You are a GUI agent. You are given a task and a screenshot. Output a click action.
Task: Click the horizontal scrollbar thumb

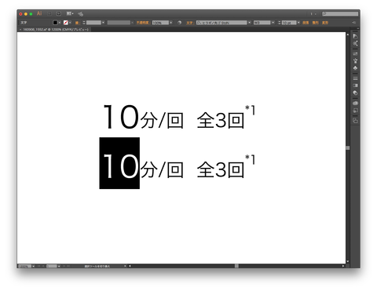coord(236,266)
